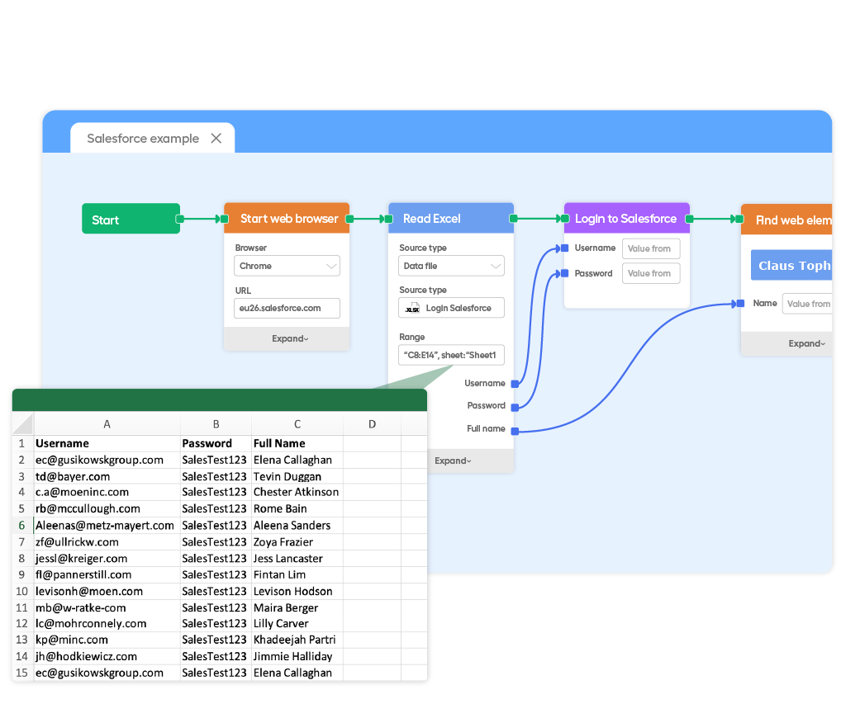Open the Data file source type dropdown
Screen dimensions: 841x704
point(451,266)
